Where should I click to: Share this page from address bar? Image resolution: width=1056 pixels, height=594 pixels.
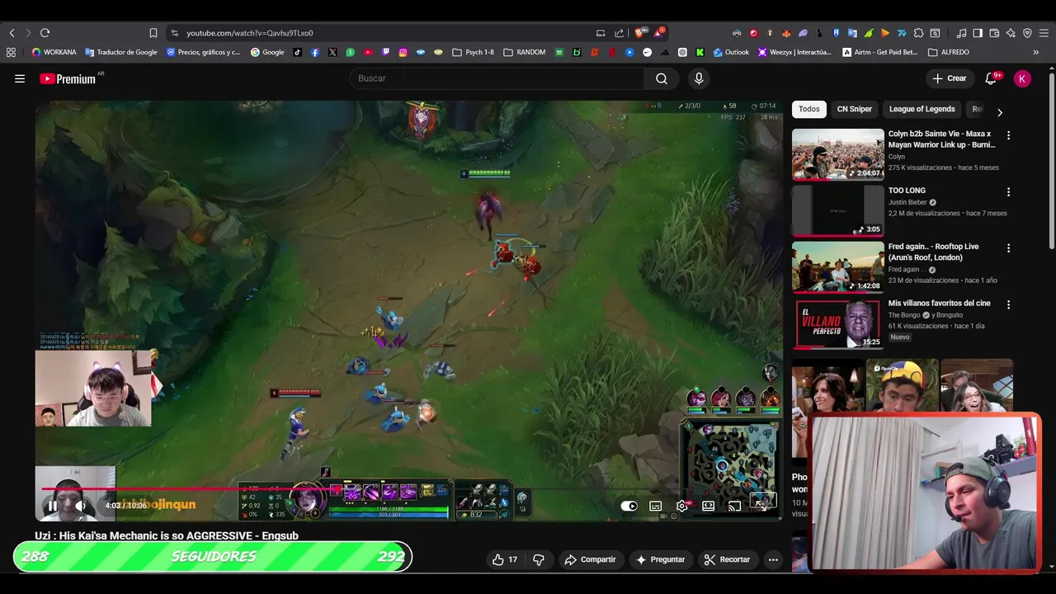[x=620, y=33]
